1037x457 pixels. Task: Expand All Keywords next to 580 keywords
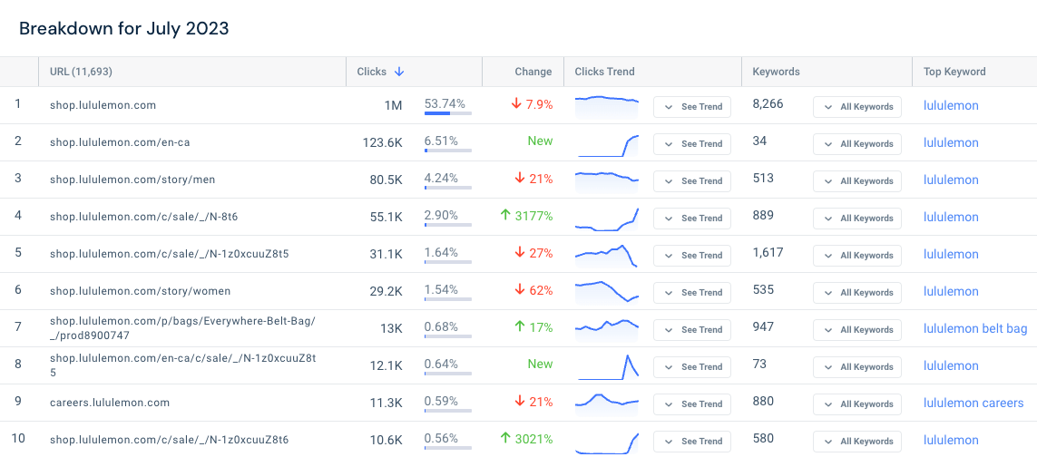857,441
